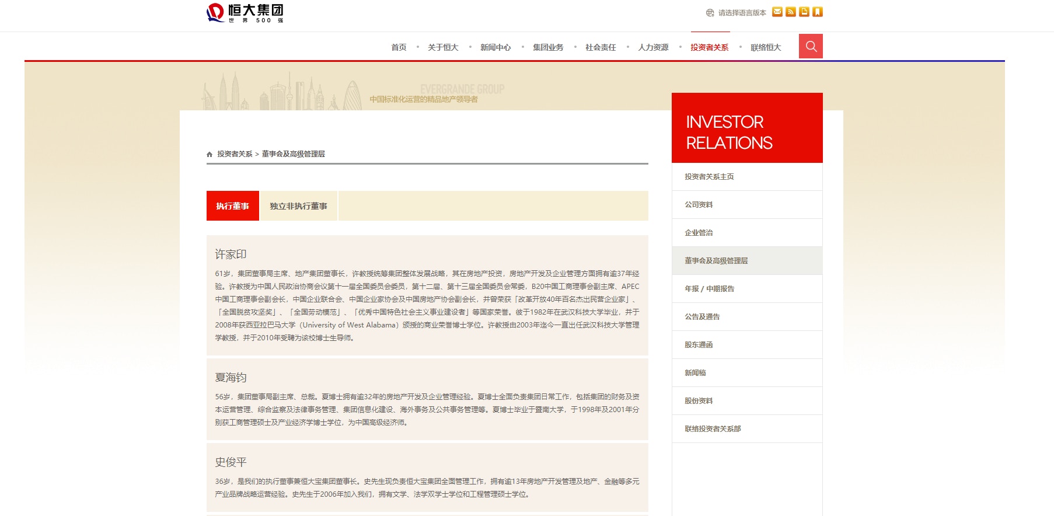The image size is (1054, 516).
Task: Open 联络投资者关系部 sidebar link
Action: [747, 429]
